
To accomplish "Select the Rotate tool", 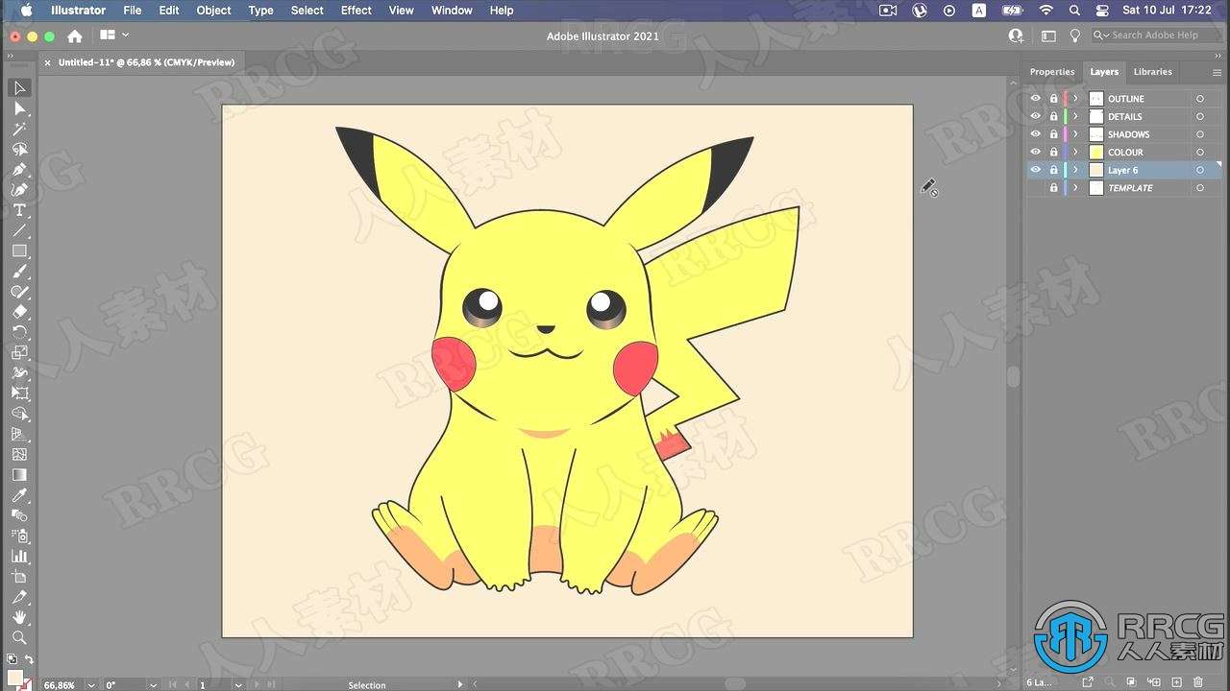I will pyautogui.click(x=19, y=332).
